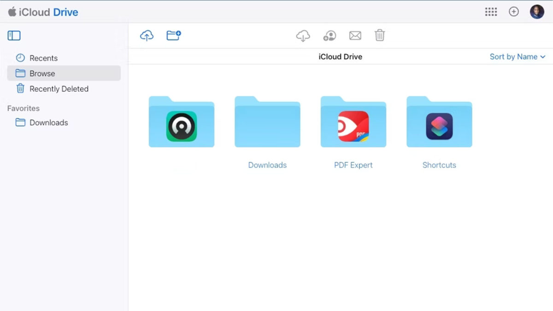Delete selected item with the trash icon
The image size is (553, 311).
click(x=380, y=35)
